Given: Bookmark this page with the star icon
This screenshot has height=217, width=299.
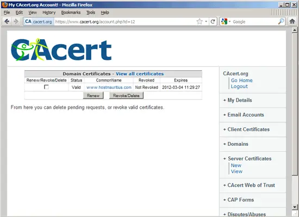Looking at the screenshot, I should pyautogui.click(x=200, y=22).
